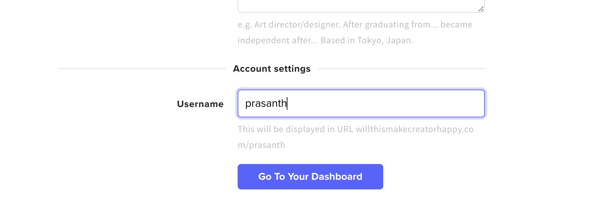Screen dimensions: 592x210
Task: Click the Account settings heading
Action: coord(272,68)
